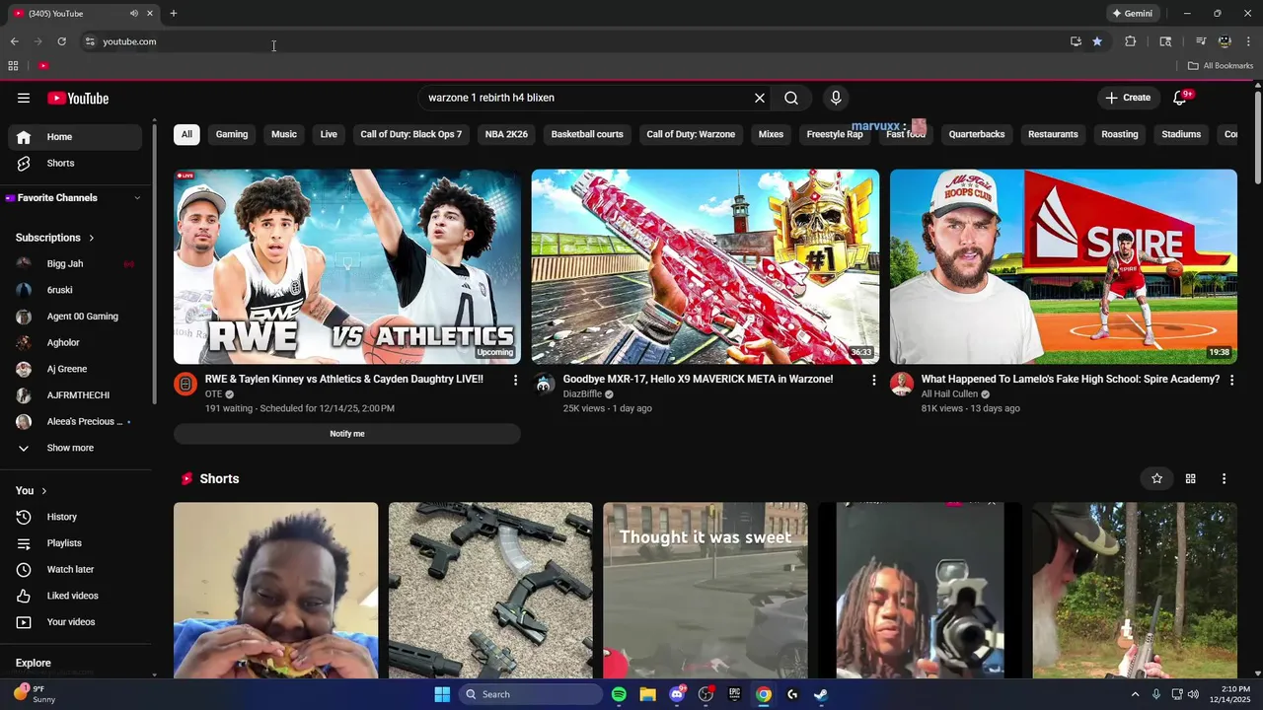
Task: Open the Subscriptions section arrow
Action: 92,238
